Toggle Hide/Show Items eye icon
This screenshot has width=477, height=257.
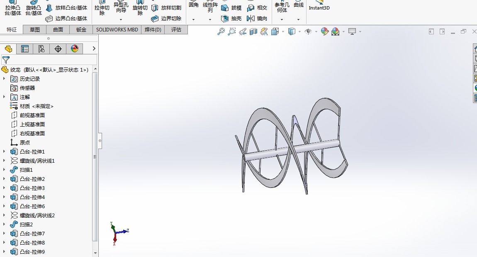pos(308,31)
